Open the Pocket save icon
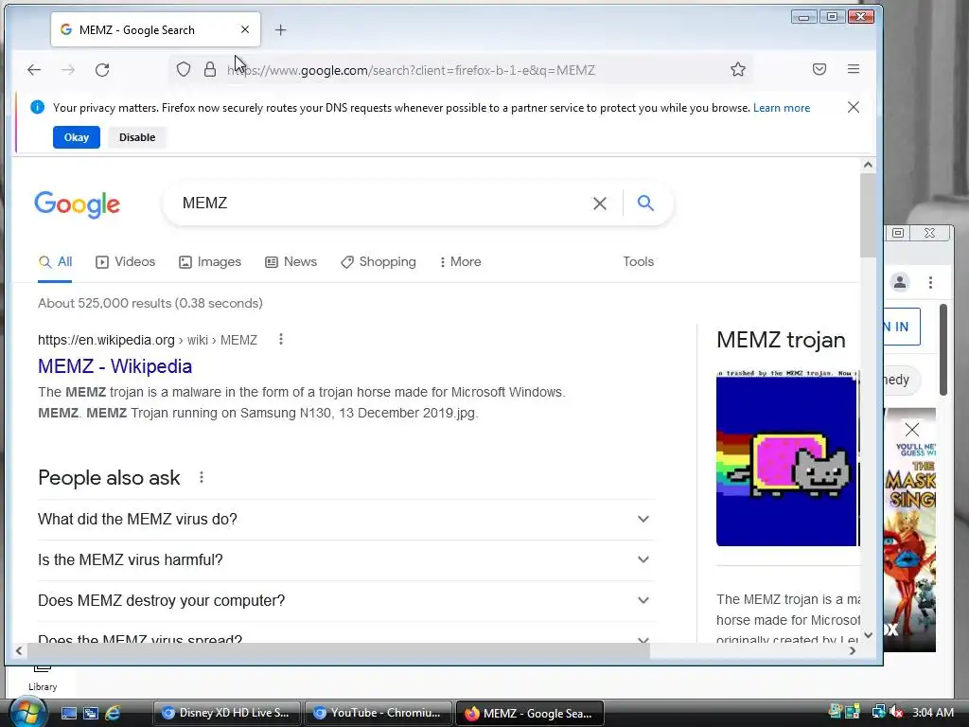 coord(819,69)
